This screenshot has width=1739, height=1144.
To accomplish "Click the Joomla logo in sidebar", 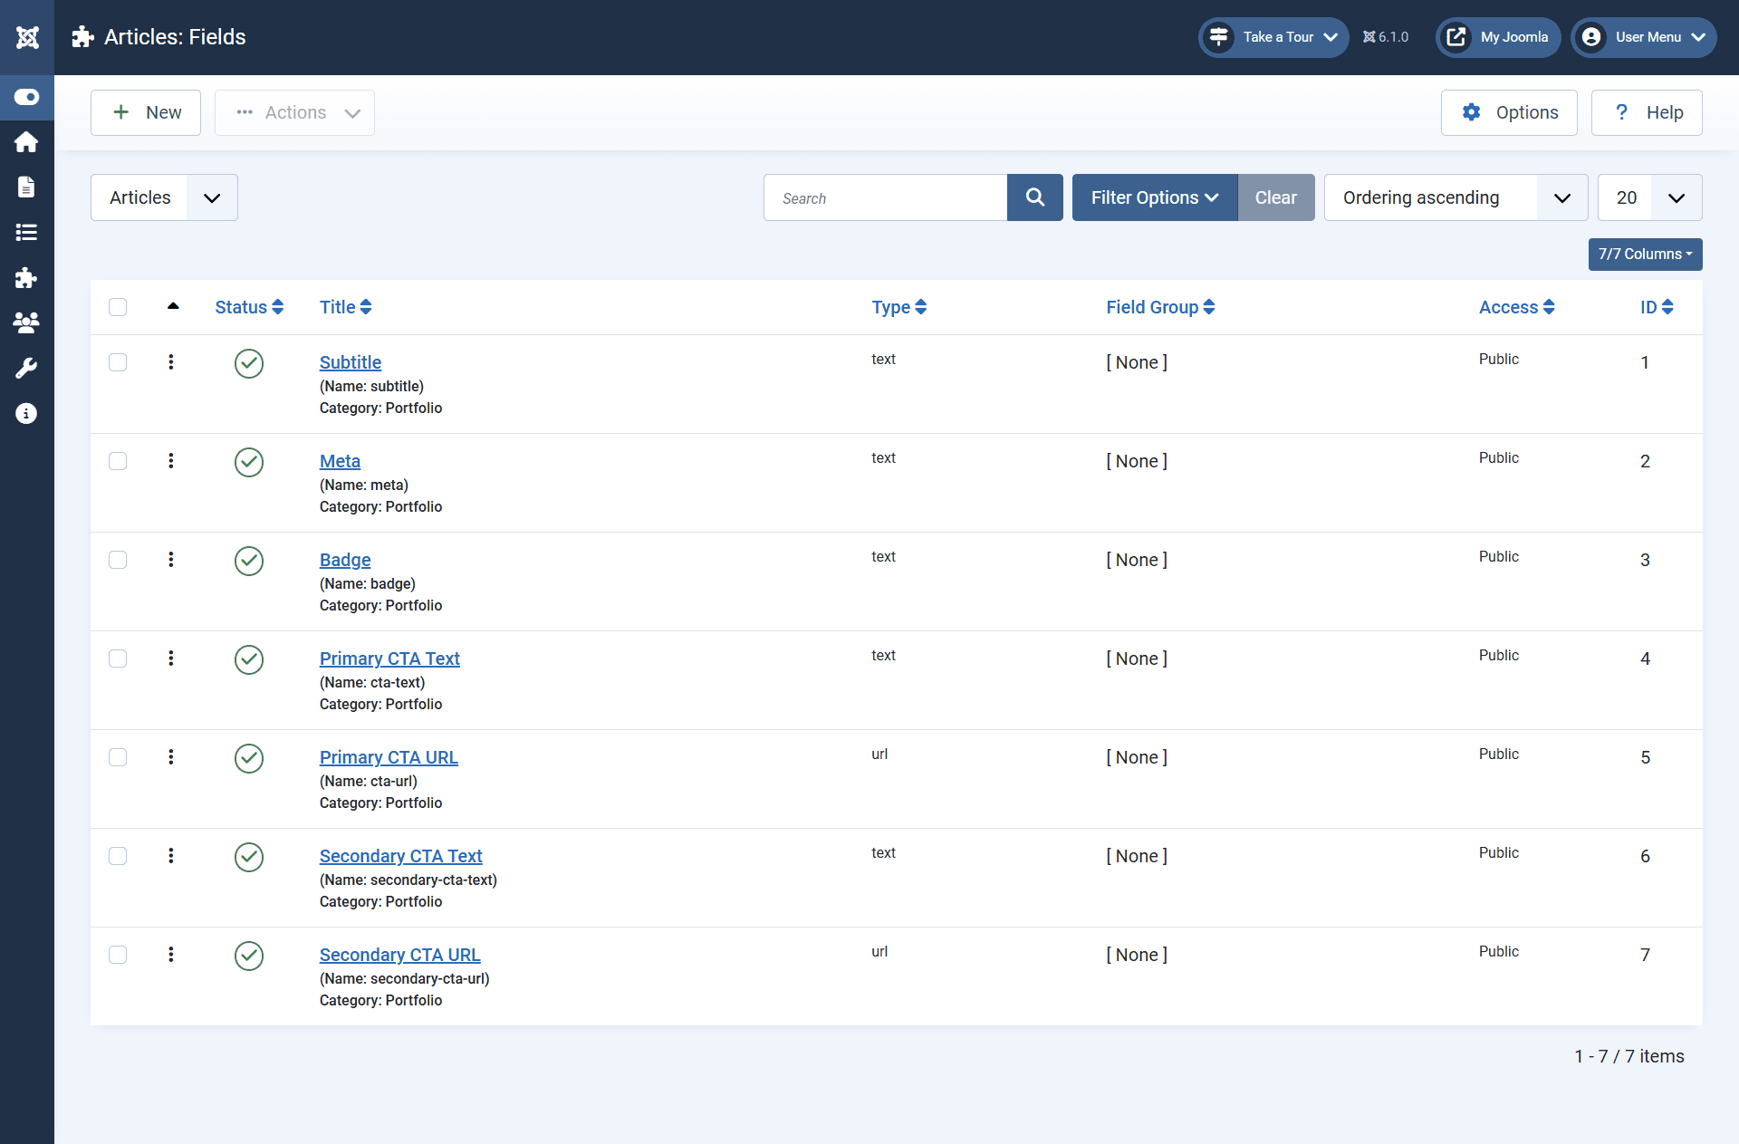I will pyautogui.click(x=27, y=37).
